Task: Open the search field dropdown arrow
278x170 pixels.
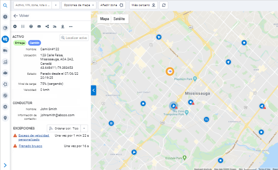Action: (56, 5)
